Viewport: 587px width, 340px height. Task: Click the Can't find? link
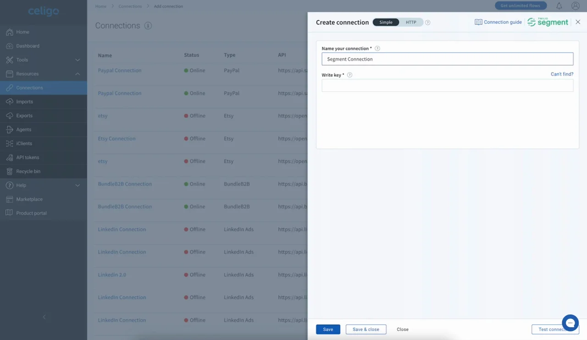[562, 74]
